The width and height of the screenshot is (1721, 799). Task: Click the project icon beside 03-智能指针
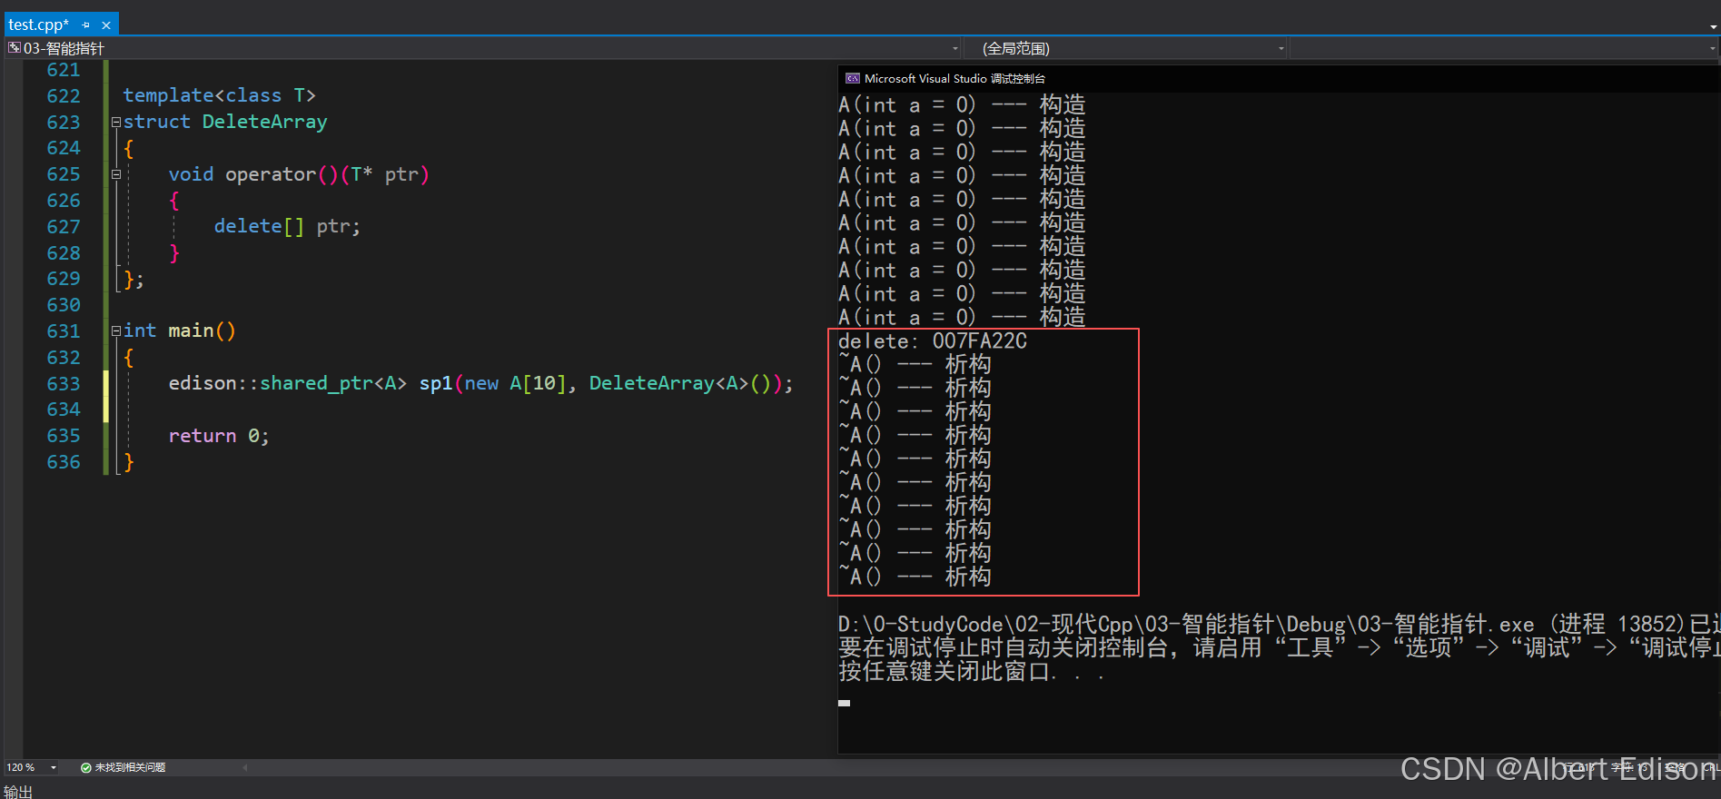point(14,48)
